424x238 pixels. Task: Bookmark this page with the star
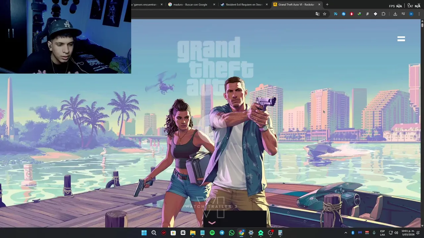325,14
